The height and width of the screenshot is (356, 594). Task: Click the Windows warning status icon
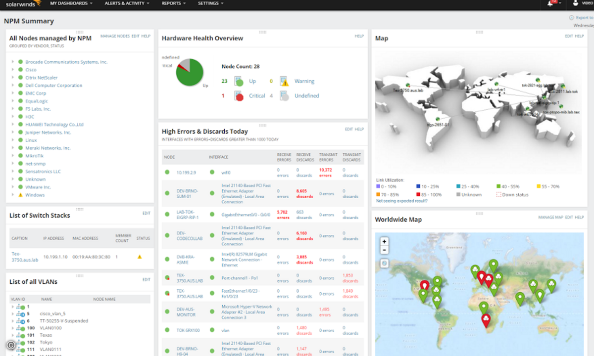21,195
